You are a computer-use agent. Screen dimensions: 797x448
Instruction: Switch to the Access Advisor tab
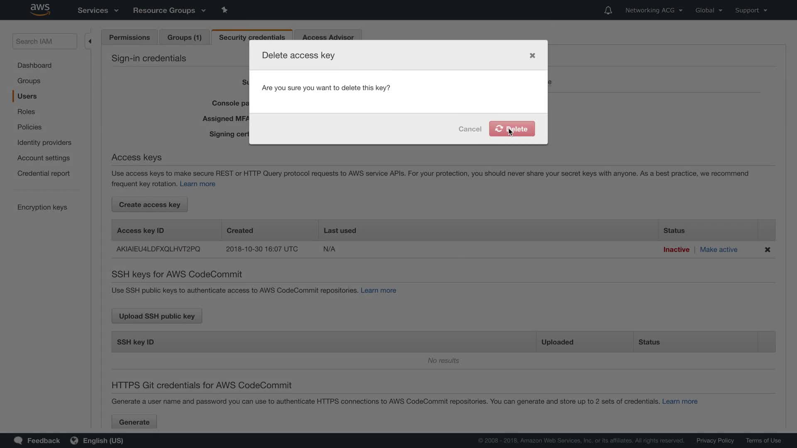[328, 37]
